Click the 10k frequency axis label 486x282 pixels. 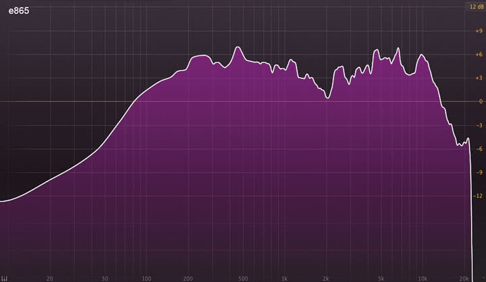point(423,279)
